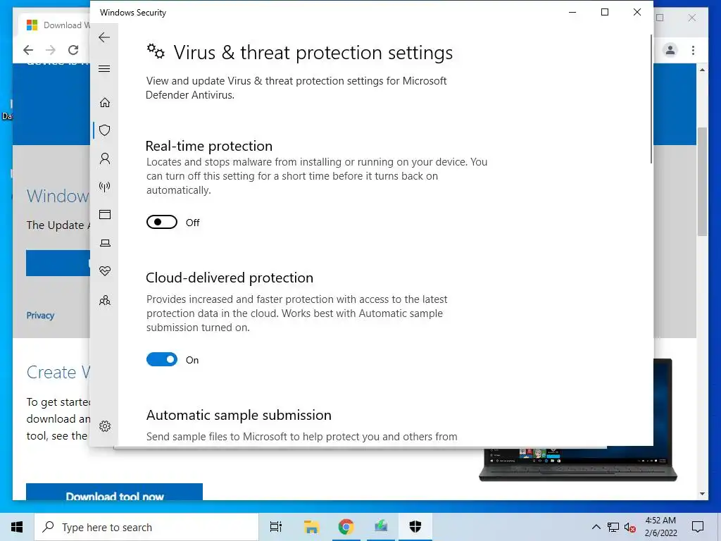Viewport: 721px width, 541px height.
Task: Open Task View on the taskbar
Action: click(276, 527)
